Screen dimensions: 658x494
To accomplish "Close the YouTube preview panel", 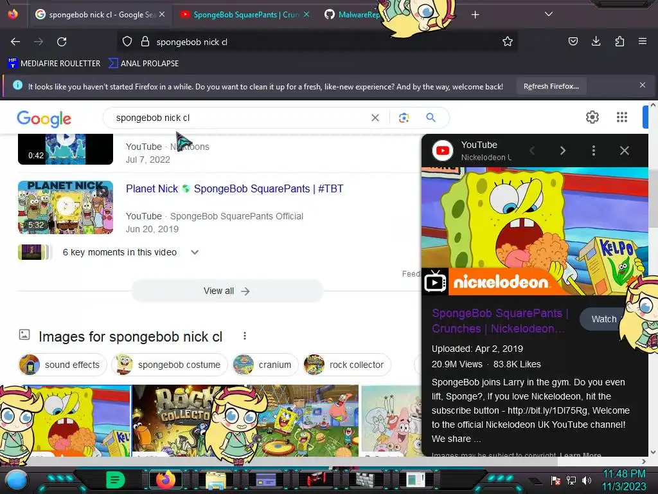I will pos(625,151).
